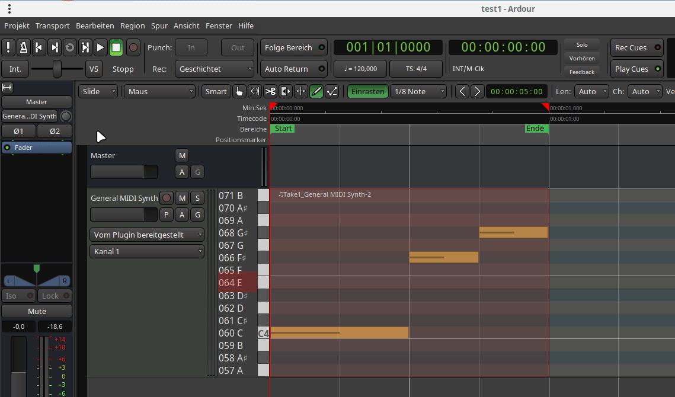The image size is (675, 397).
Task: Select the Grab (hand) tool
Action: tap(239, 91)
